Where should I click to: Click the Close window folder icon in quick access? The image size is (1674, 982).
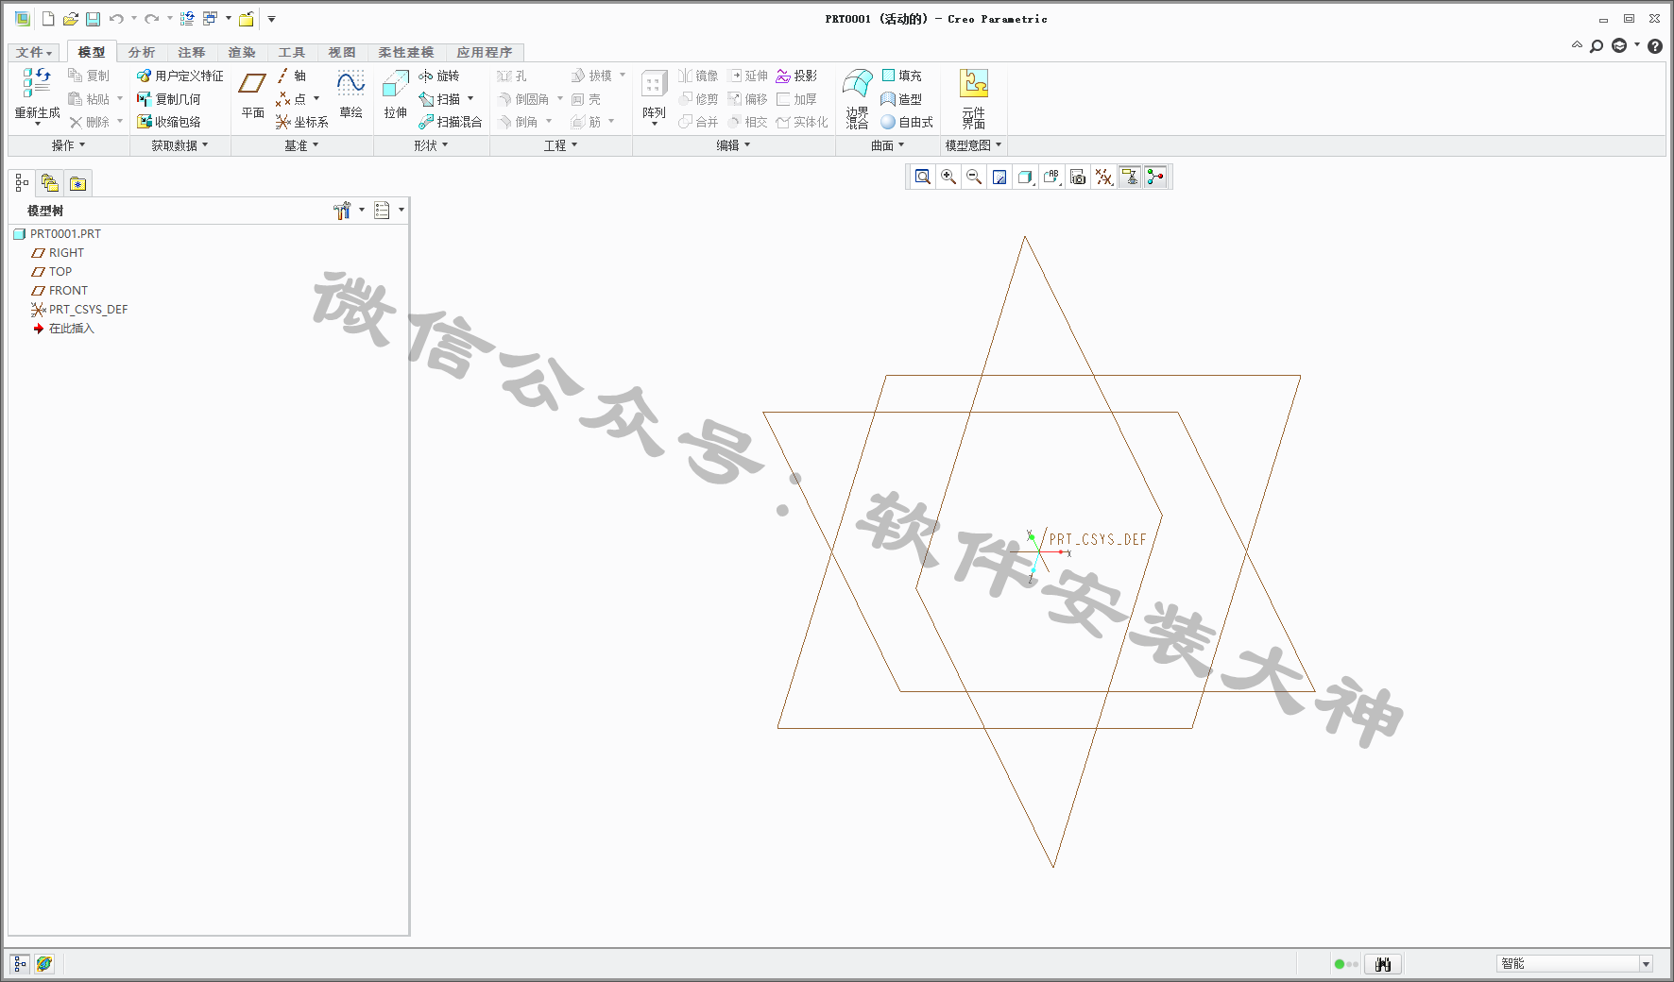[x=247, y=19]
